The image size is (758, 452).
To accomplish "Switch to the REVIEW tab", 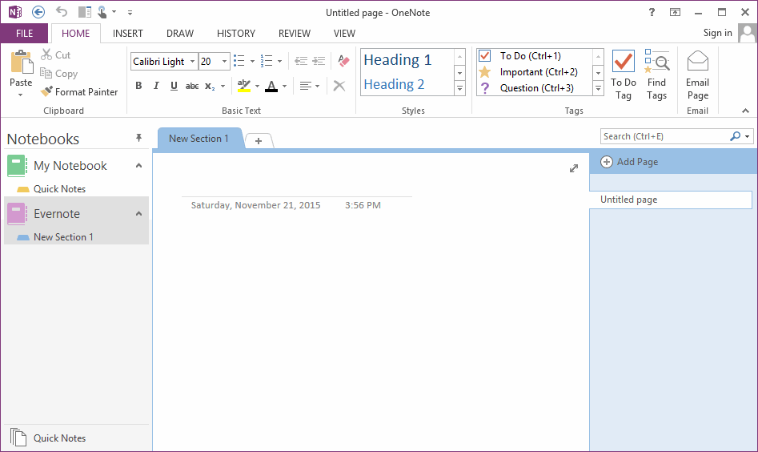I will (x=295, y=34).
